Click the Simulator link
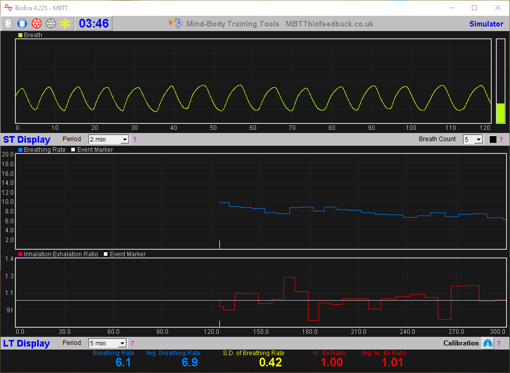Viewport: 510px width, 373px height. point(486,23)
